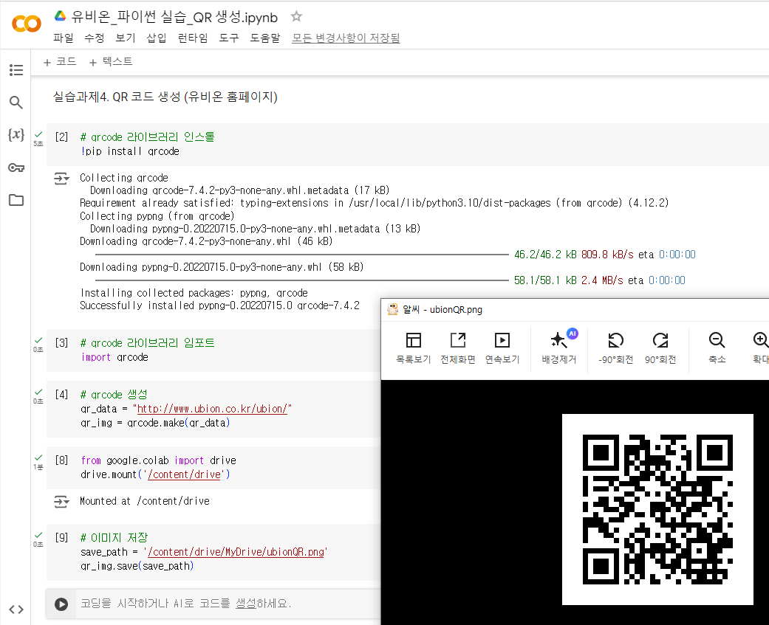The image size is (769, 625).
Task: Click the code snippets icon at bottom left
Action: click(16, 610)
